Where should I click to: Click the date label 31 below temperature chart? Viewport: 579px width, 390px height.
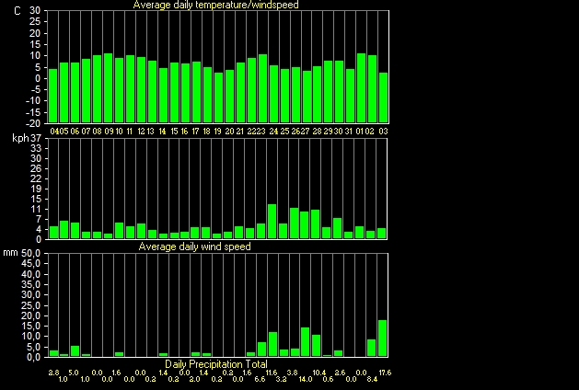coord(349,132)
